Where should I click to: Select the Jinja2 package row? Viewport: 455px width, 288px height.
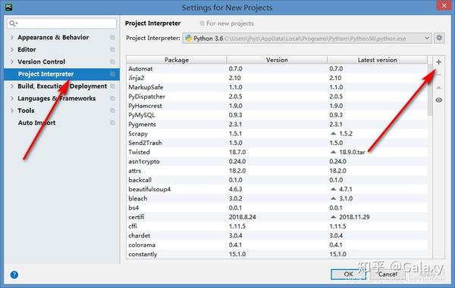pyautogui.click(x=277, y=78)
